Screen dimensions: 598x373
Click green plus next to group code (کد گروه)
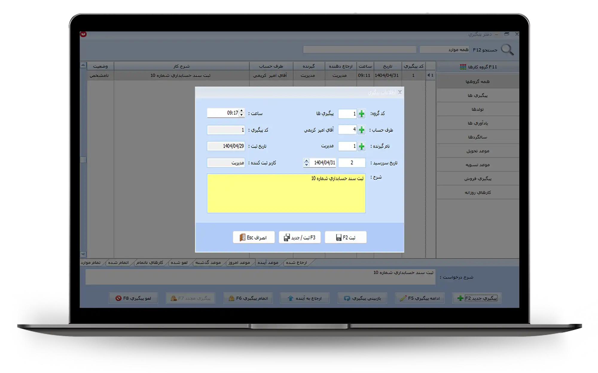click(361, 114)
